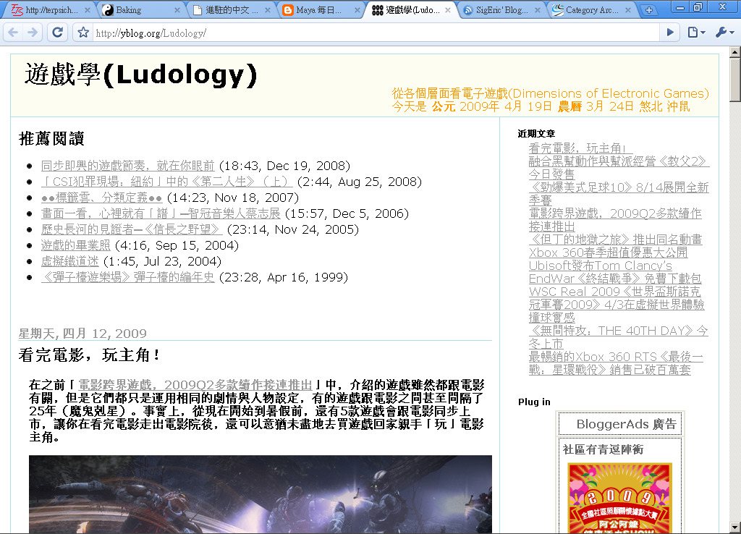This screenshot has height=534, width=741.
Task: Open link CSI犯罪現場：紐約 中的《第二人生》
Action: 167,182
